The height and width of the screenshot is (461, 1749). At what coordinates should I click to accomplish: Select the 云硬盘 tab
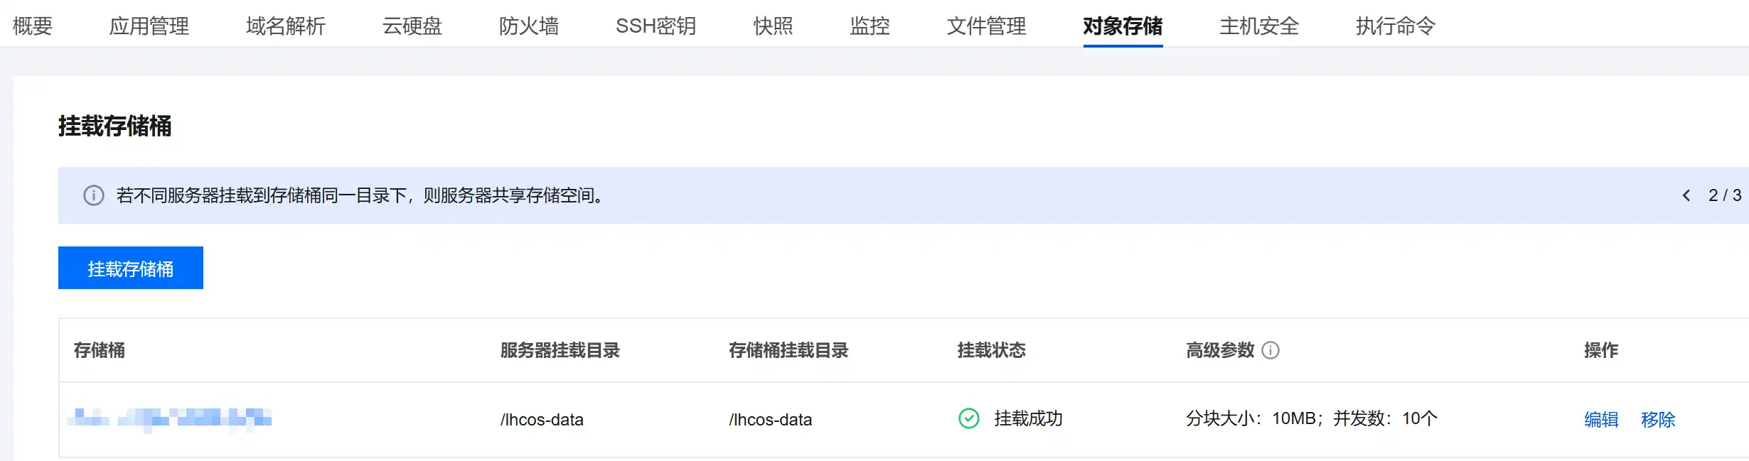pos(412,26)
